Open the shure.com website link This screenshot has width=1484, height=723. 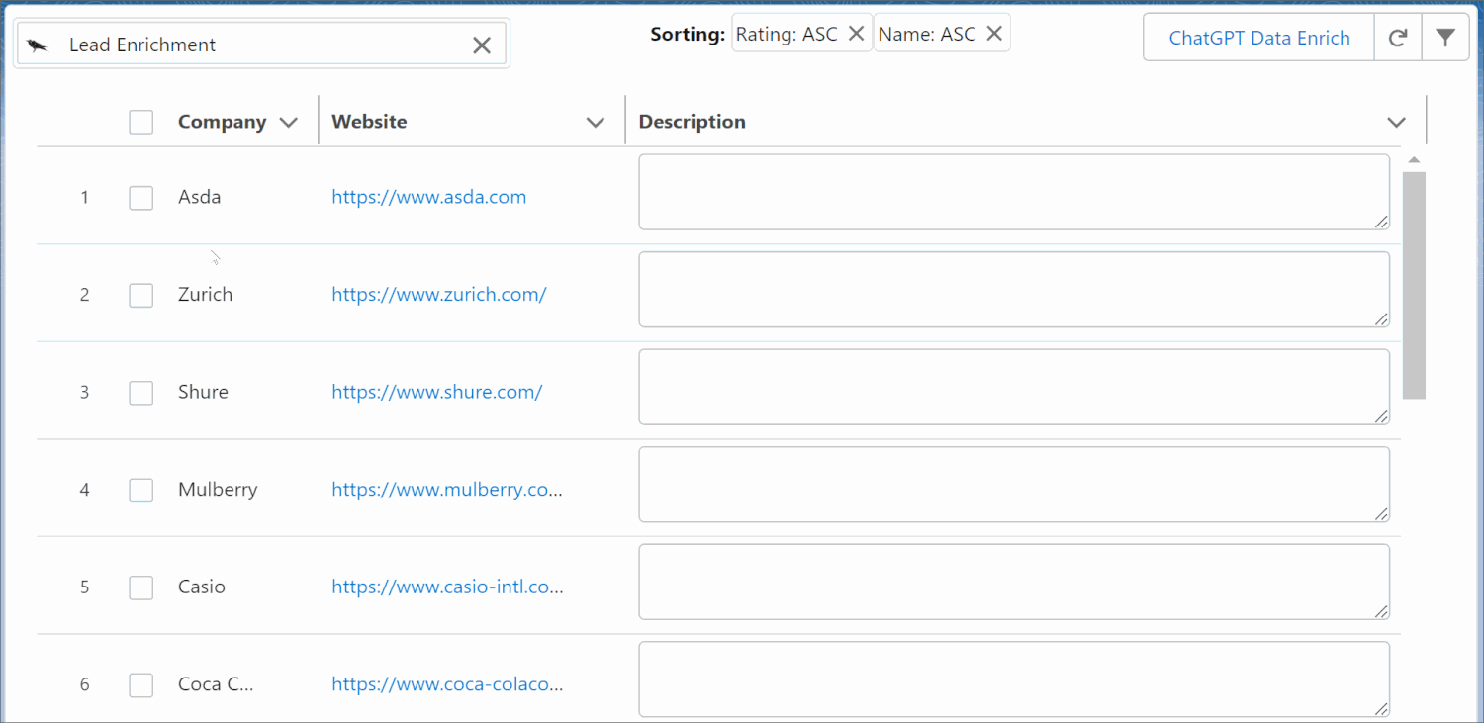437,392
